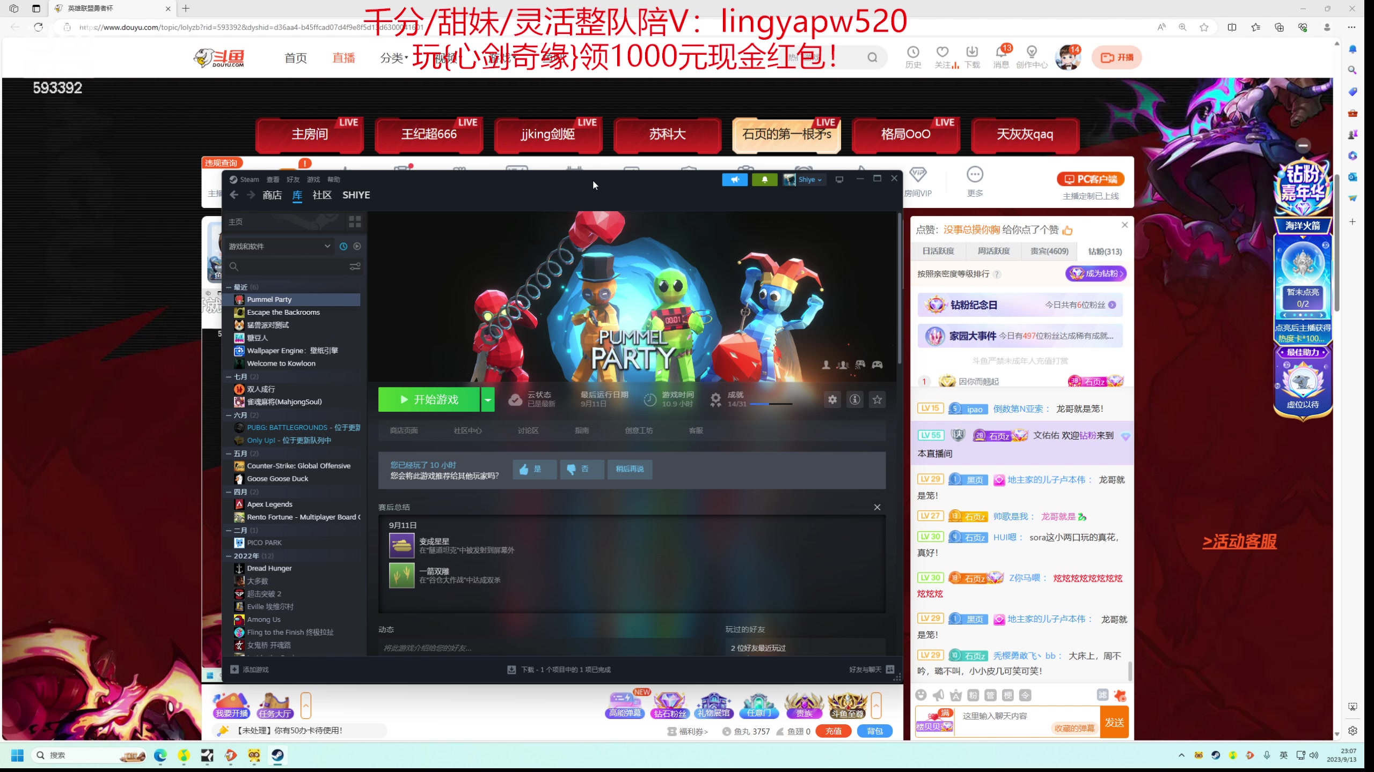The height and width of the screenshot is (772, 1374).
Task: Open Steam notifications bell
Action: [x=764, y=180]
